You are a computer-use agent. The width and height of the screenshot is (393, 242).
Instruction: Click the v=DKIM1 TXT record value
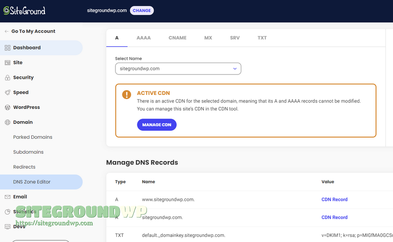click(x=357, y=235)
